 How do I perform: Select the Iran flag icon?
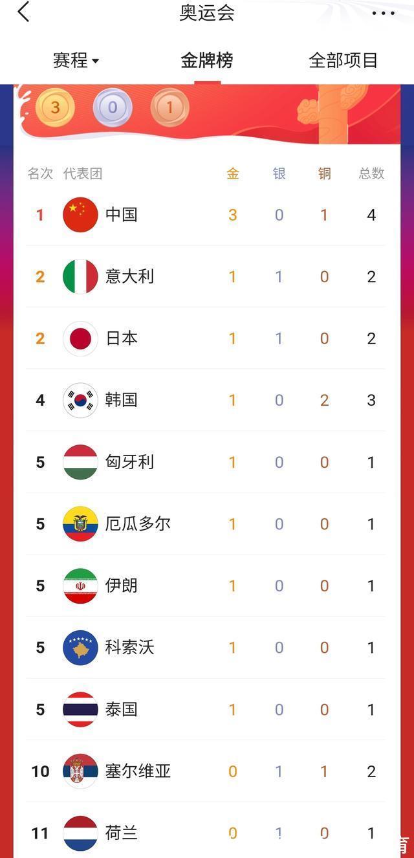[x=80, y=586]
